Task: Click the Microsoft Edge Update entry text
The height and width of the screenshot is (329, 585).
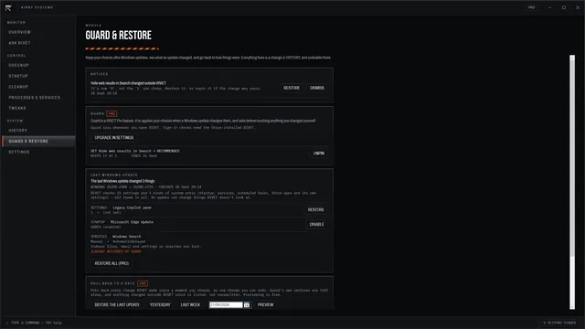Action: (132, 222)
